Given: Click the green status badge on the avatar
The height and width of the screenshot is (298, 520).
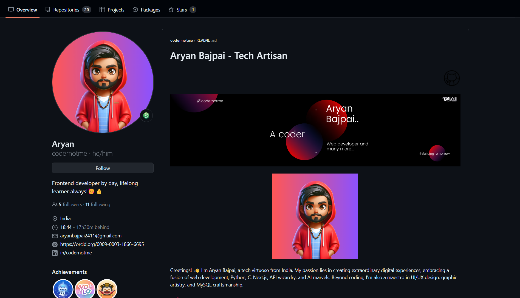Looking at the screenshot, I should pyautogui.click(x=146, y=115).
